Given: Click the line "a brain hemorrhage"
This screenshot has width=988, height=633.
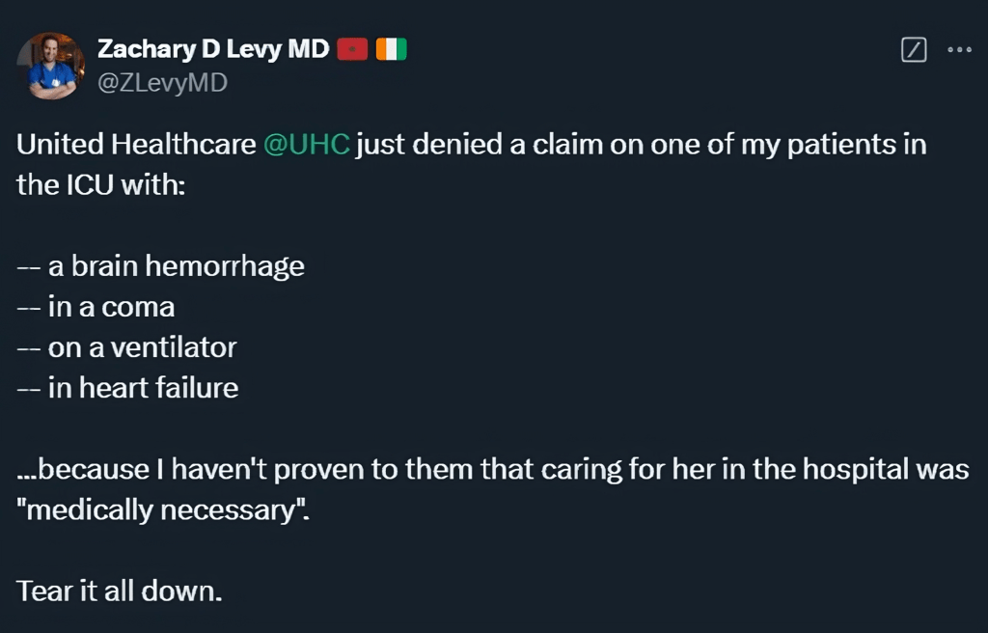Looking at the screenshot, I should point(176,266).
